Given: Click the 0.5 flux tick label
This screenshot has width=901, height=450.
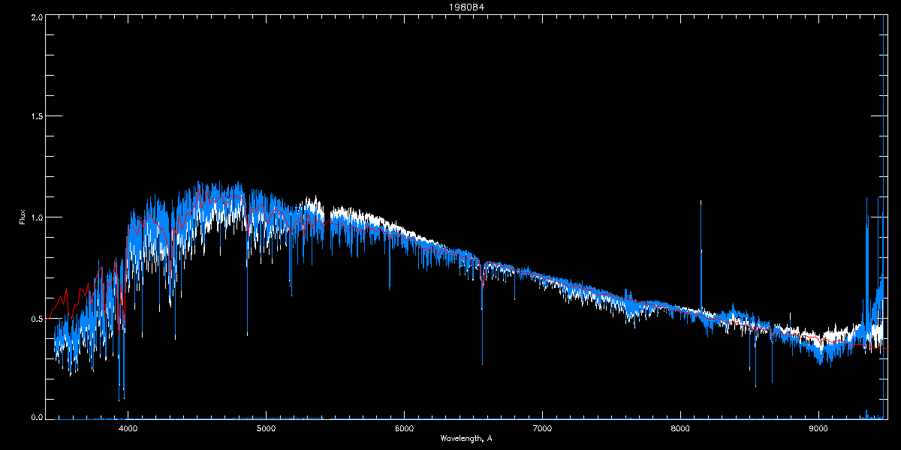Looking at the screenshot, I should point(37,318).
